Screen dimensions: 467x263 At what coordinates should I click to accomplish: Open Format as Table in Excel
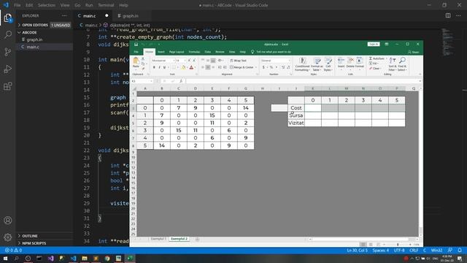(x=317, y=64)
